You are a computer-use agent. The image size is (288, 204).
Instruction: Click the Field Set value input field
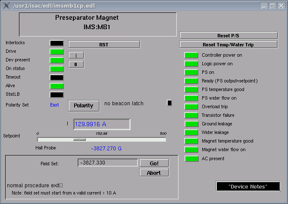107,163
